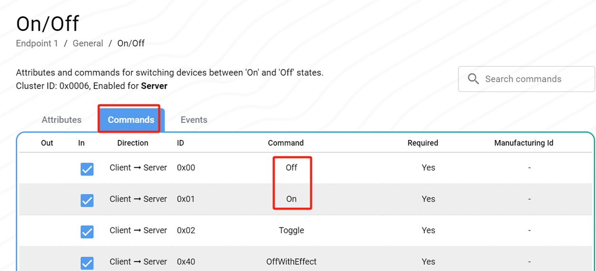Click the Manufacturing Id column header
The image size is (596, 271).
[x=524, y=143]
